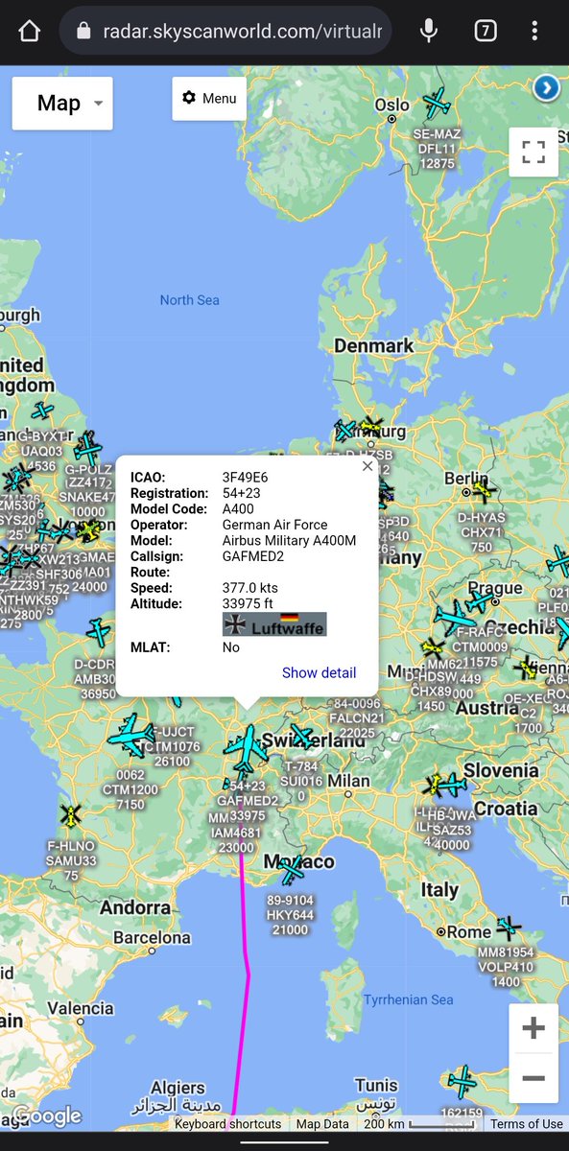Click the Tyrrhenian Sea label
Viewport: 569px width, 1151px height.
click(408, 999)
